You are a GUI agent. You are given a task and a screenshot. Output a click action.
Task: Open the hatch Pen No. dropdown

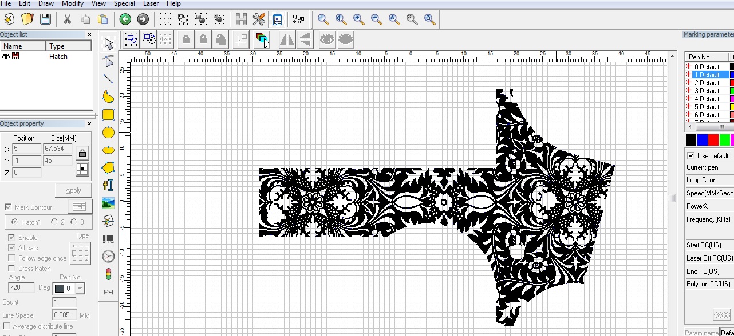tap(80, 289)
